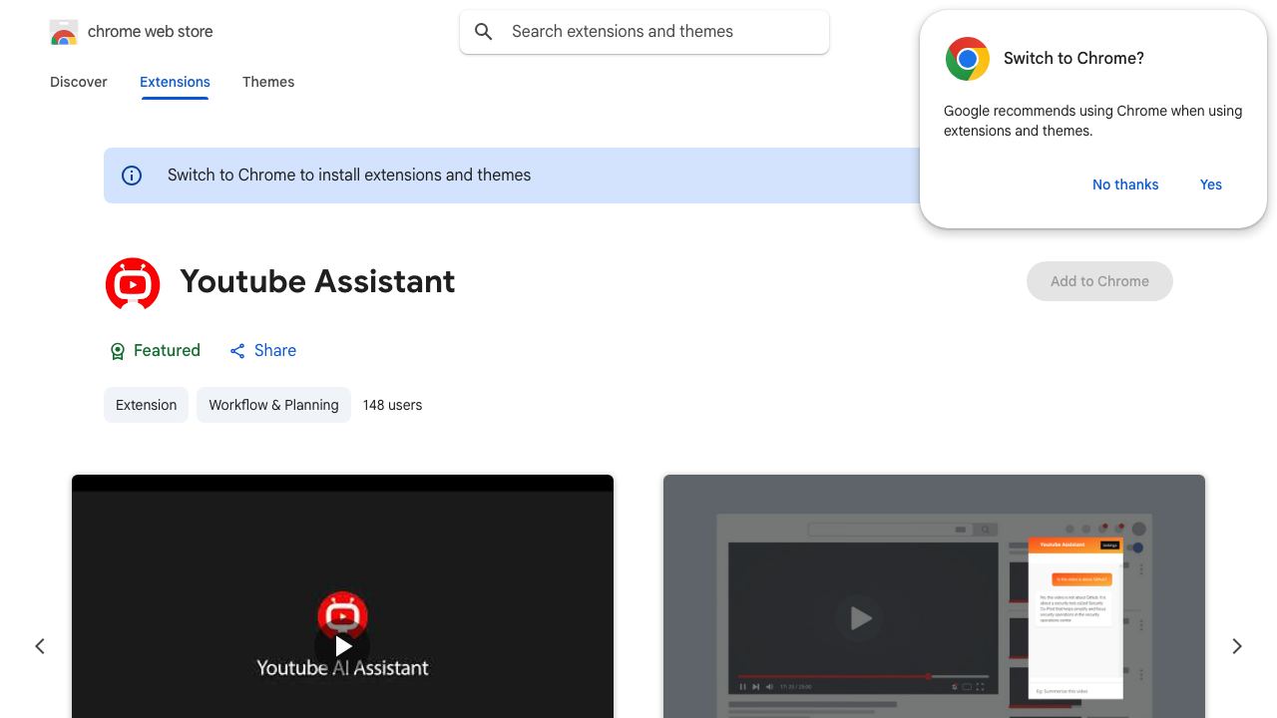This screenshot has width=1277, height=718.
Task: Click the Switch to Chrome banner message
Action: [x=349, y=176]
